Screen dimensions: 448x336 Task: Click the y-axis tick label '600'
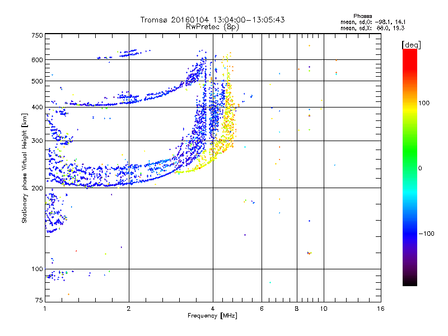pyautogui.click(x=37, y=60)
